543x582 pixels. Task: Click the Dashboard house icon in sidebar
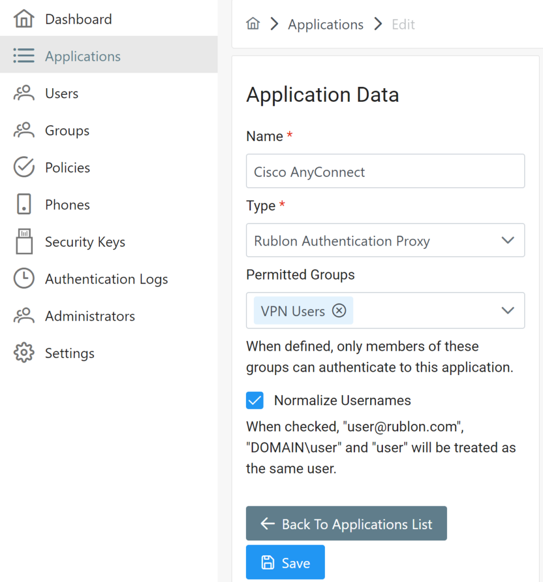pyautogui.click(x=24, y=19)
